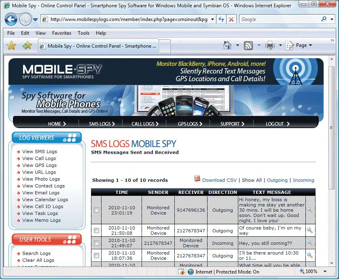Tick the checkbox for 21:50:08 message
The image size is (339, 280).
[x=96, y=230]
